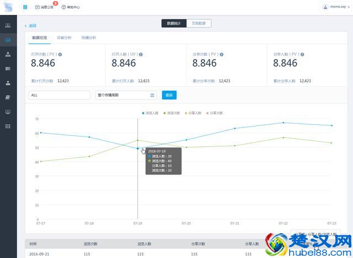Click the blue 查询 button
Screen dimensions: 353x258
tap(169, 95)
